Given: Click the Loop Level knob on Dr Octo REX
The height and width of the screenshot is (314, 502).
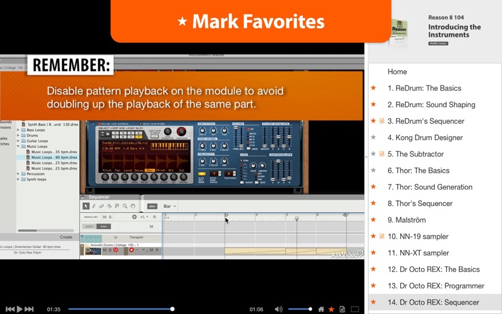Looking at the screenshot, I should (x=181, y=131).
